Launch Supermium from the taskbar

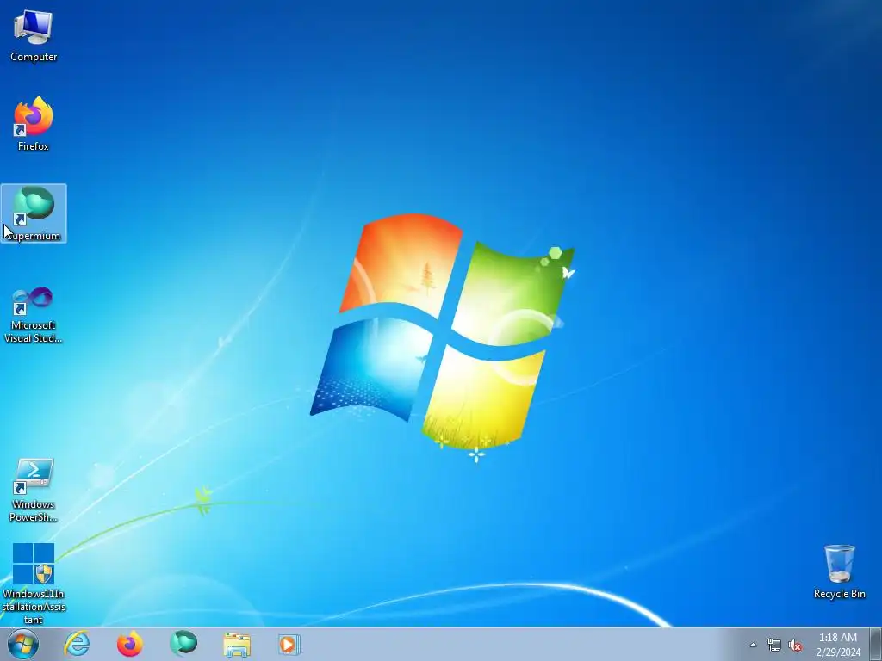pyautogui.click(x=183, y=644)
